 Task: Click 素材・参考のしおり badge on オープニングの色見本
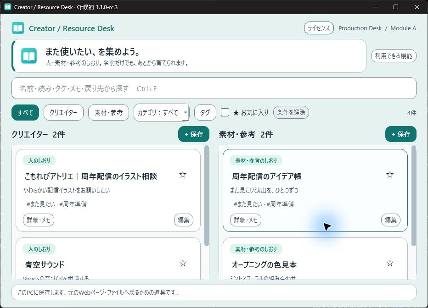click(x=256, y=249)
